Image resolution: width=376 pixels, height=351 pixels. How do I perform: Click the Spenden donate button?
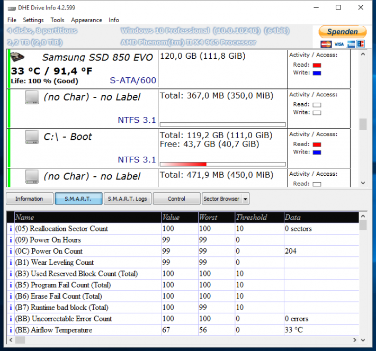pyautogui.click(x=342, y=32)
